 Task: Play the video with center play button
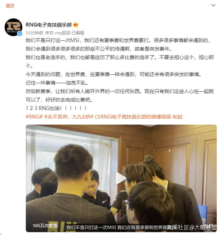pyautogui.click(x=121, y=178)
